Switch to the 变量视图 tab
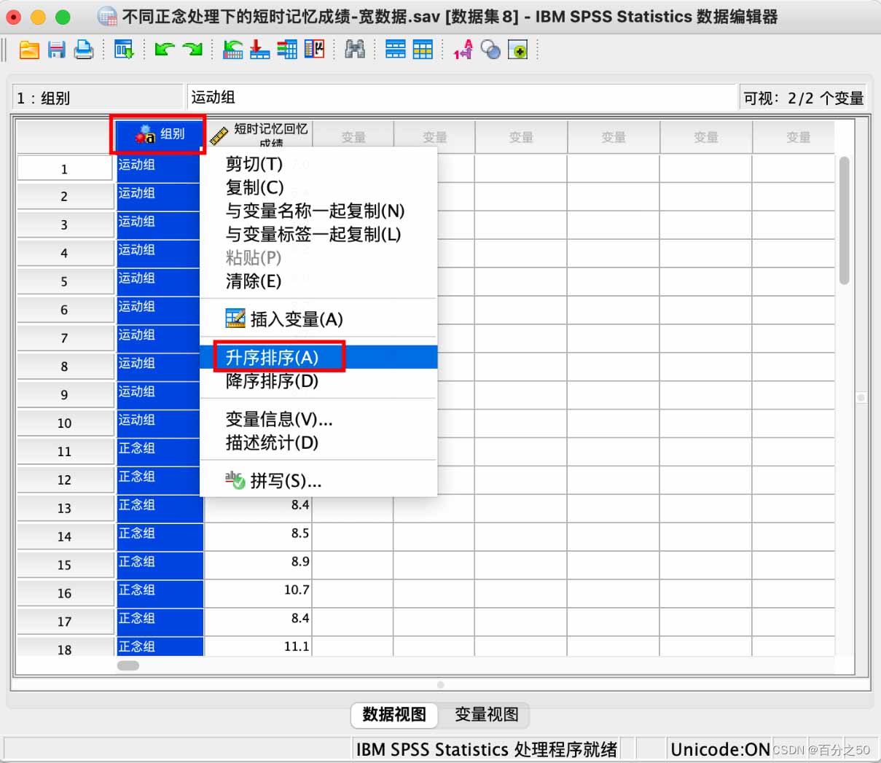881x763 pixels. click(486, 715)
